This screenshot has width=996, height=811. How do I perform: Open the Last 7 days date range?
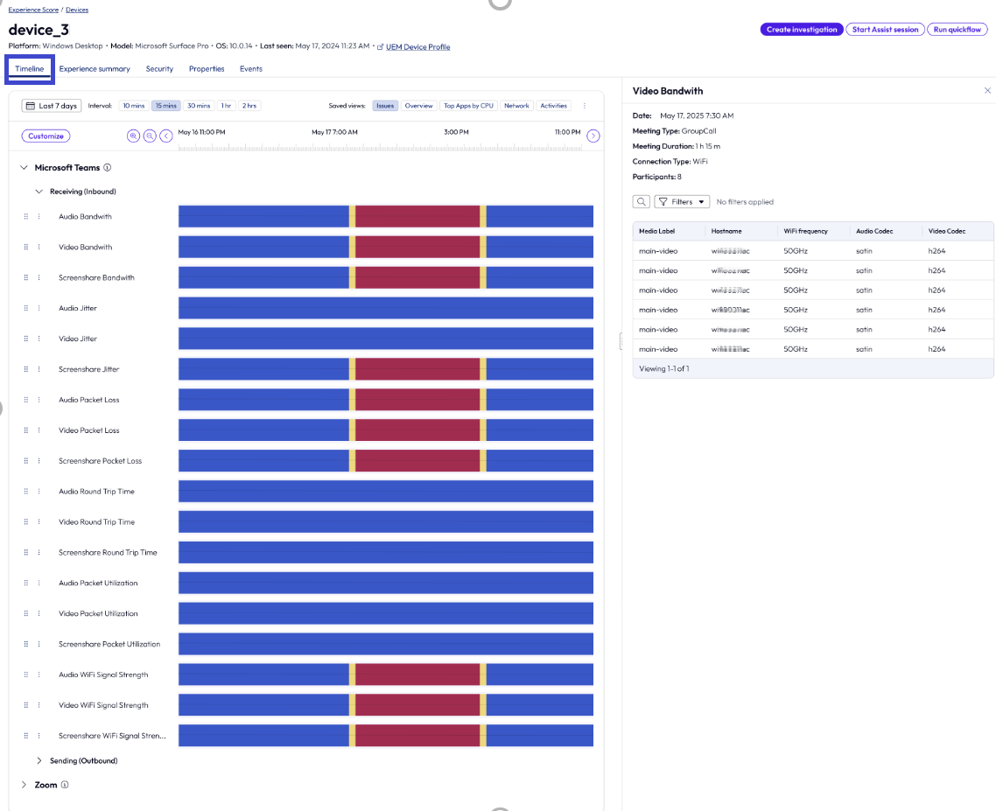pos(52,106)
